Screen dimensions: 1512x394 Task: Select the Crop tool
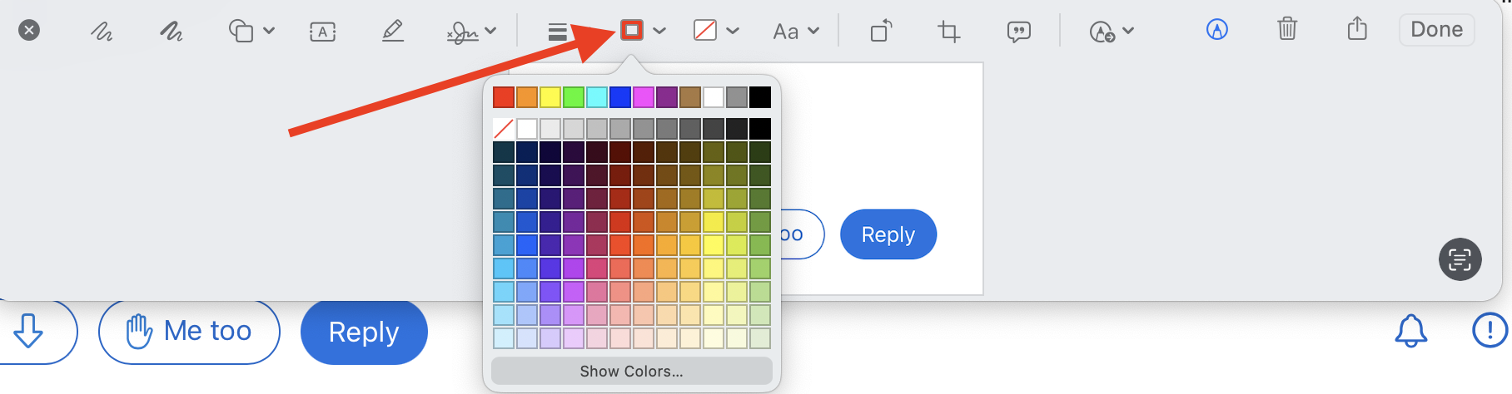tap(948, 32)
